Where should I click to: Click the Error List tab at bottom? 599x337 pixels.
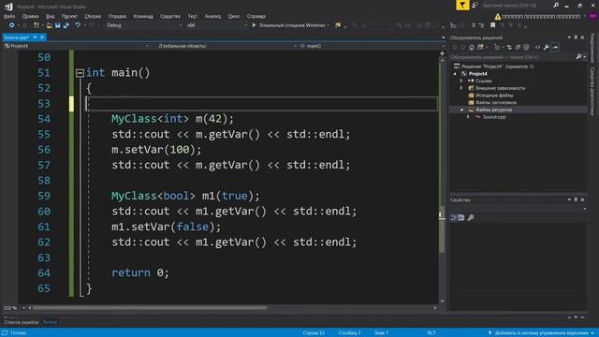22,322
